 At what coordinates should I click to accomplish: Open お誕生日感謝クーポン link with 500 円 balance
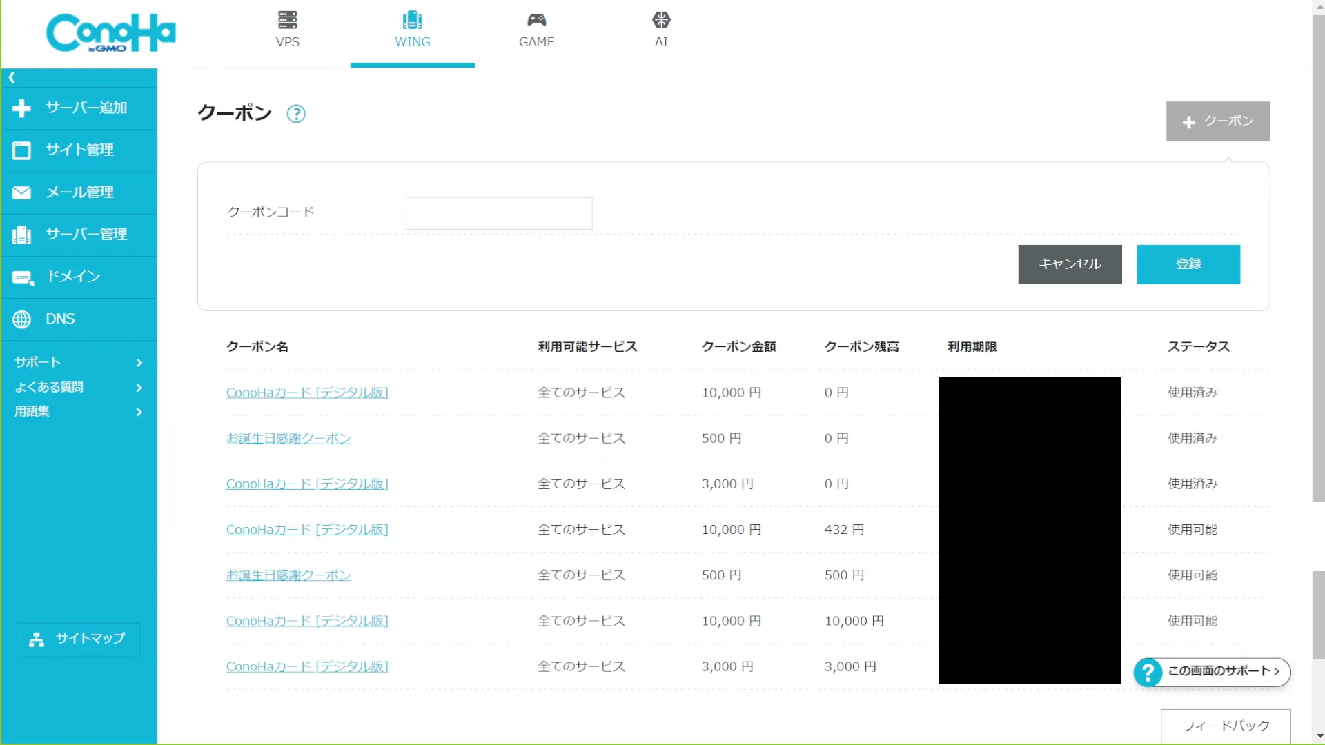[x=288, y=575]
